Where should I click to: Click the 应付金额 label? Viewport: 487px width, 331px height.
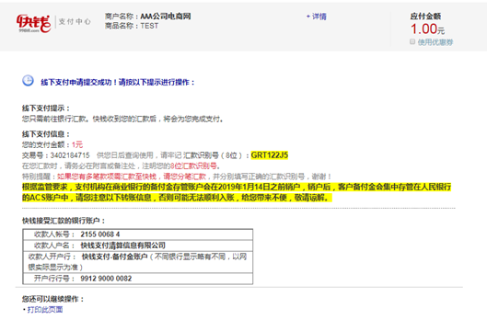tap(425, 17)
